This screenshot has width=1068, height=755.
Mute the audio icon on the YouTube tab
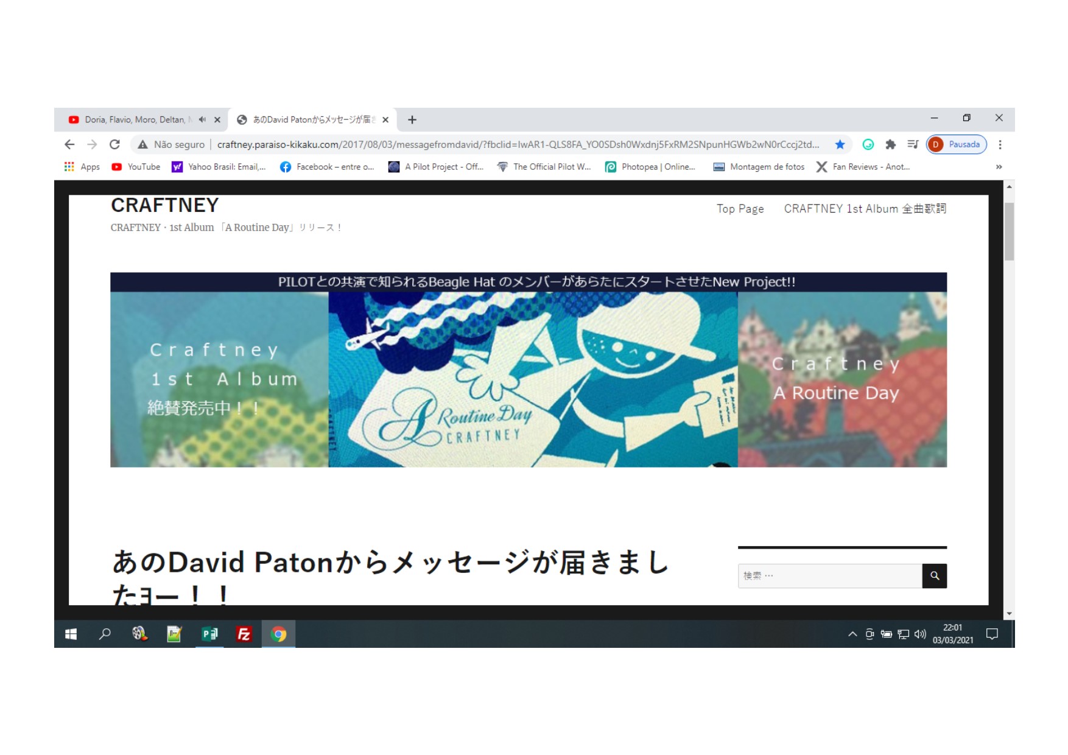point(202,120)
